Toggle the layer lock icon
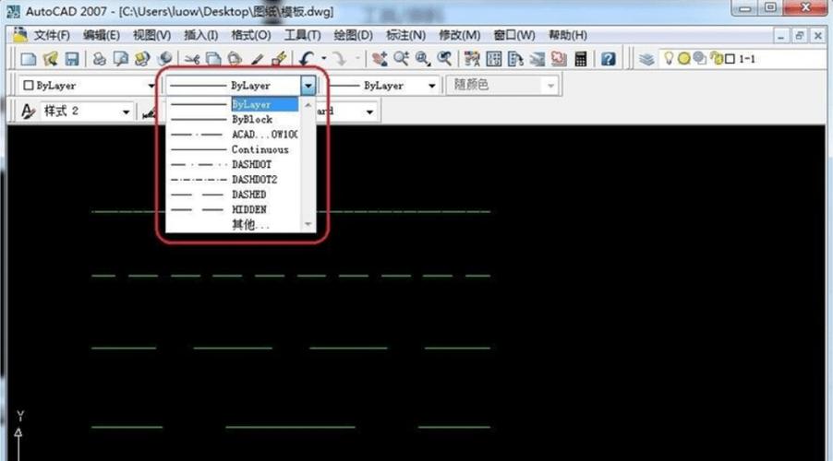Image resolution: width=833 pixels, height=461 pixels. (x=715, y=59)
